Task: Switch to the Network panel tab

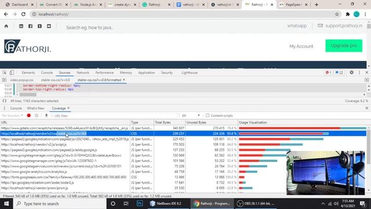Action: [83, 73]
